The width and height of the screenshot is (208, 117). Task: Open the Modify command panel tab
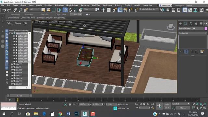[186, 24]
